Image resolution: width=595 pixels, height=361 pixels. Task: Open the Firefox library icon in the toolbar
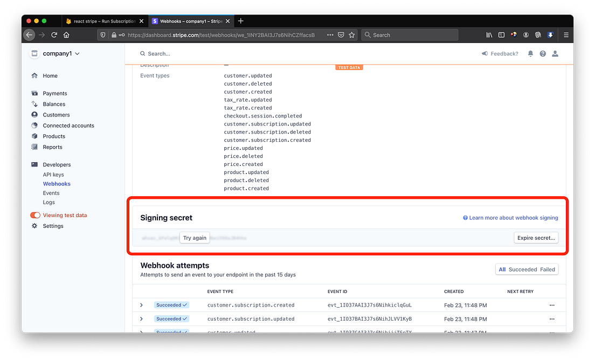click(489, 34)
